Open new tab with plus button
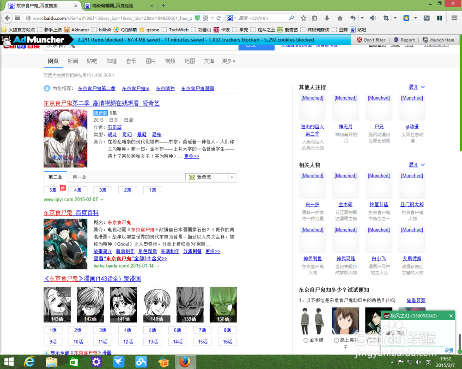The image size is (462, 369). coord(164,6)
